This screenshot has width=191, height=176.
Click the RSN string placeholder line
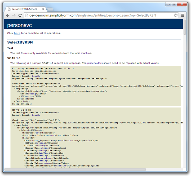tap(30, 96)
